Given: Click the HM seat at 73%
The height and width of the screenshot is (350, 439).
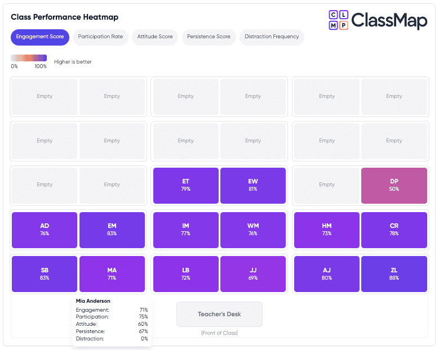Looking at the screenshot, I should point(327,230).
